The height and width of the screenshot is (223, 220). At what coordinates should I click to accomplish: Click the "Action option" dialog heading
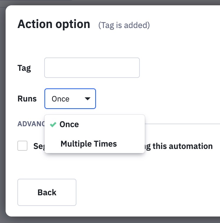54,24
